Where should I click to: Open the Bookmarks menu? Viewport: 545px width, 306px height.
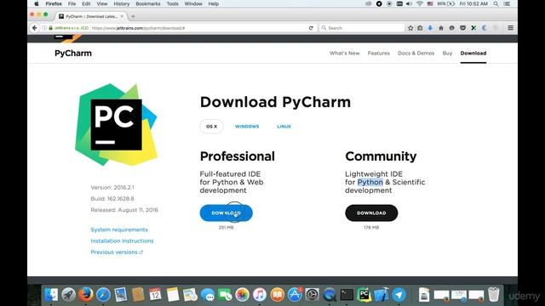(x=148, y=3)
